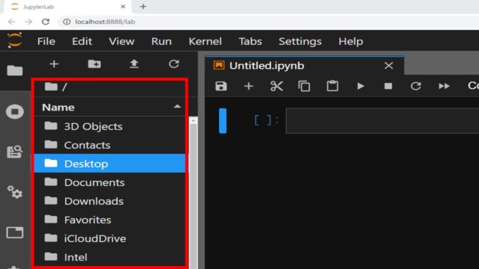Click the scrollbar up arrow in file browser
This screenshot has width=479, height=269.
(193, 121)
